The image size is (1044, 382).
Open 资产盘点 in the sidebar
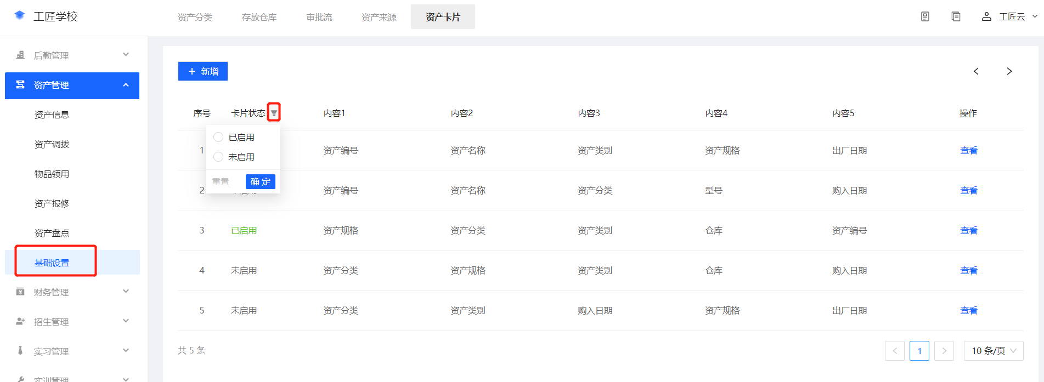[52, 233]
